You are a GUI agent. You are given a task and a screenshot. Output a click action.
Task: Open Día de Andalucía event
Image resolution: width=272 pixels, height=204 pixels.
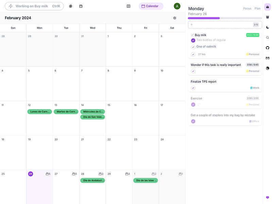[x=92, y=181]
